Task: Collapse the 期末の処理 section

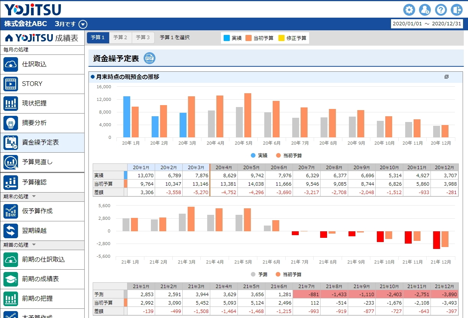Action: tap(34, 197)
